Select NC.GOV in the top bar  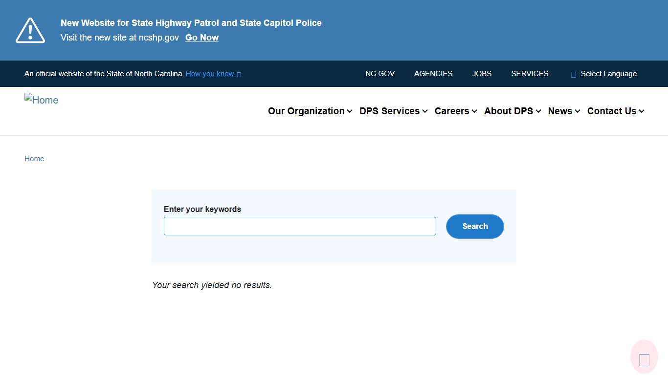[380, 74]
